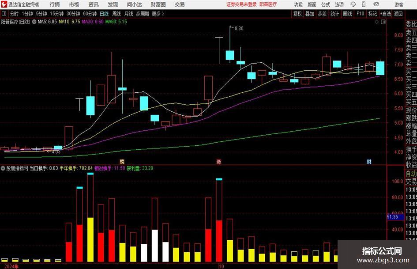Screen dimensions: 417x269
Task: Open the 功能 menu
Action: 298,4
